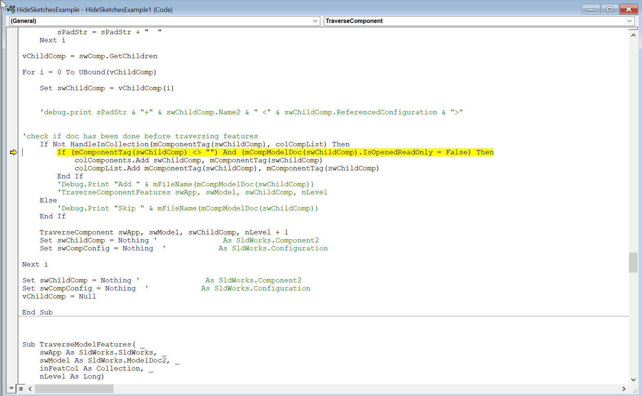This screenshot has height=396, width=642.
Task: Switch to Procedure View button
Action: [x=11, y=388]
